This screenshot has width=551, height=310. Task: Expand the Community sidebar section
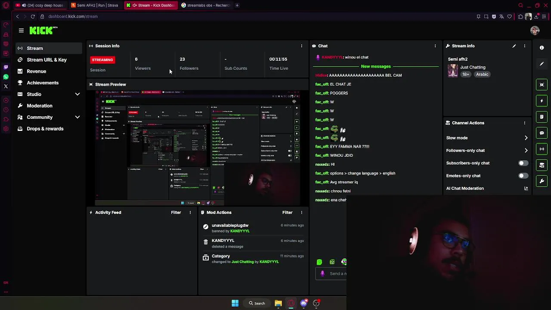click(x=77, y=117)
